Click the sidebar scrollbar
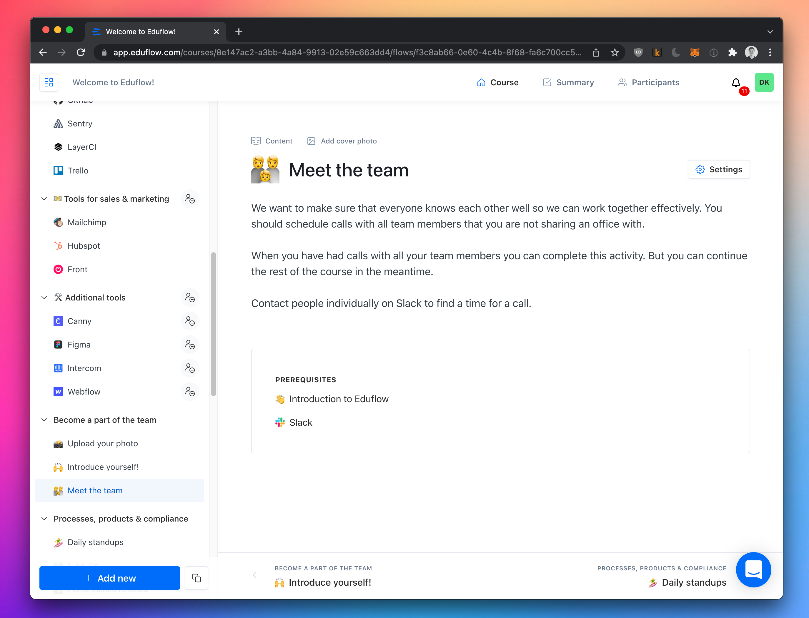809x618 pixels. (x=213, y=324)
